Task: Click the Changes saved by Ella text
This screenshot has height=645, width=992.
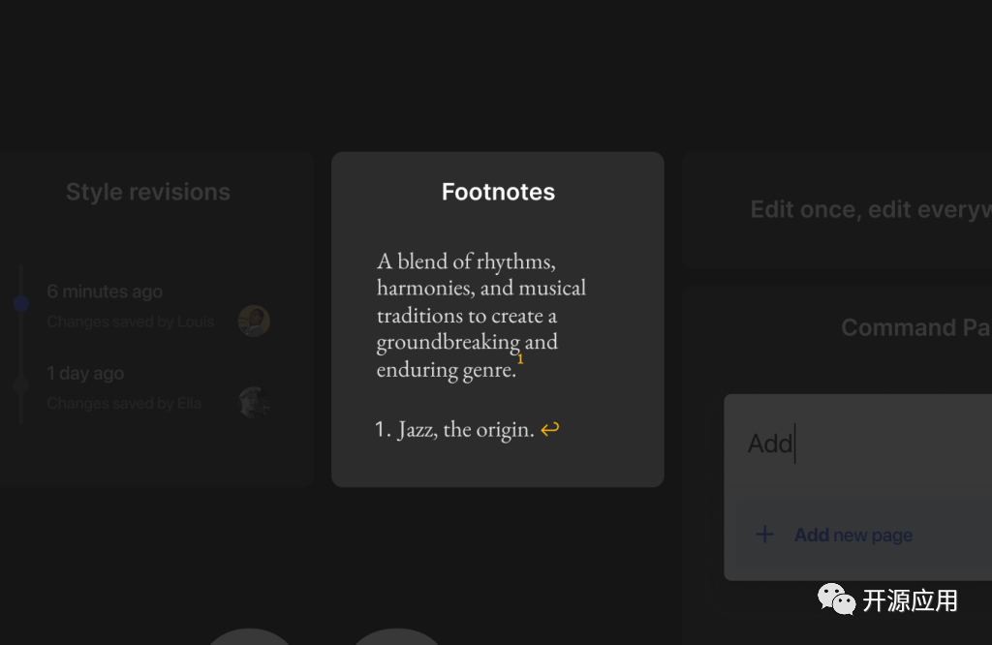Action: click(124, 403)
